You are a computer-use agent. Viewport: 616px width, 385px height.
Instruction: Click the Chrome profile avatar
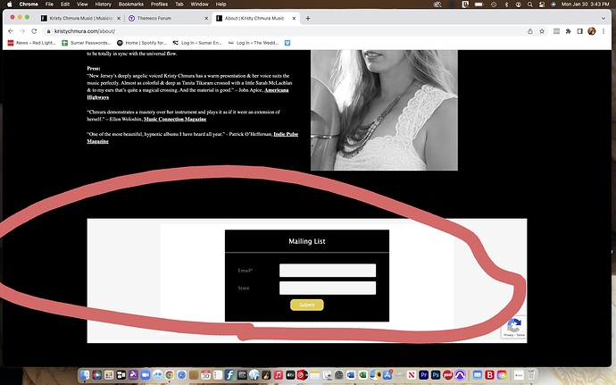592,30
